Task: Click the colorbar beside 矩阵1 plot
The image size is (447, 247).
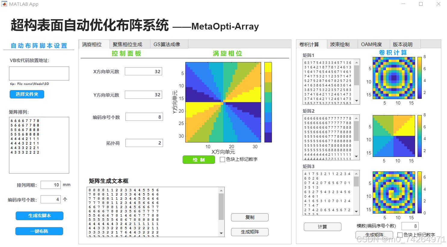Action: (x=420, y=78)
